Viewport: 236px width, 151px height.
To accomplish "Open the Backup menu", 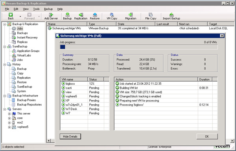I will point(48,9).
